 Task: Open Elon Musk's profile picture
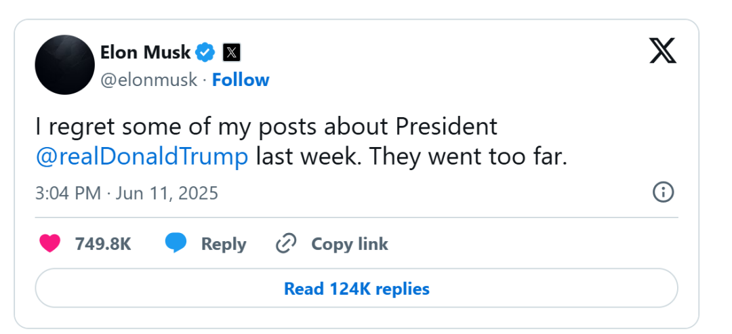pos(64,65)
